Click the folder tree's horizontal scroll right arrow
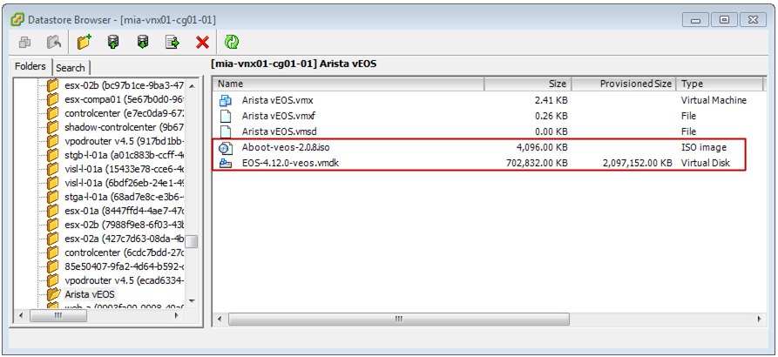This screenshot has width=778, height=357. 178,316
